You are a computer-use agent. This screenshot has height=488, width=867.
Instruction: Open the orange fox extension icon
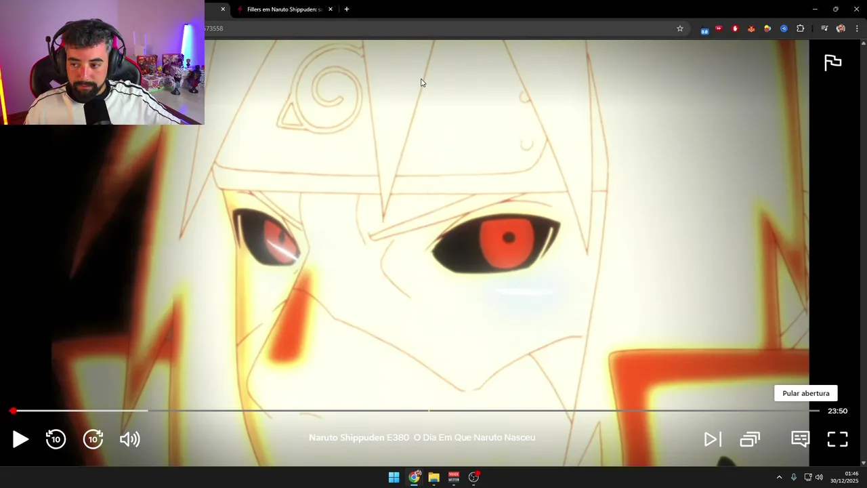[x=751, y=28]
